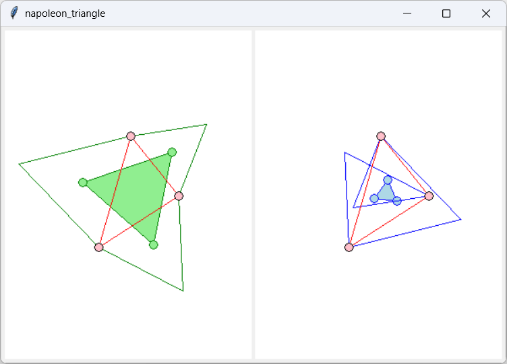Minimize the napoleon_triangle window
The height and width of the screenshot is (364, 507).
coord(407,13)
